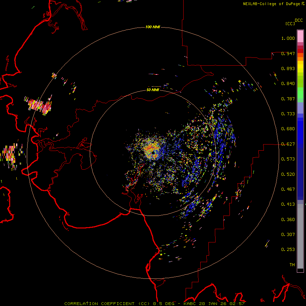
Task: Select the gray segment of color bar
Action: tap(300, 236)
